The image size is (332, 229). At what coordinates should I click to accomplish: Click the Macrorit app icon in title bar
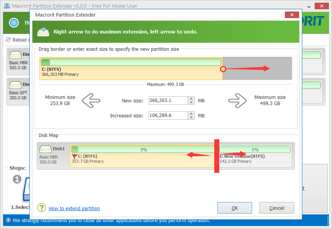pos(6,6)
